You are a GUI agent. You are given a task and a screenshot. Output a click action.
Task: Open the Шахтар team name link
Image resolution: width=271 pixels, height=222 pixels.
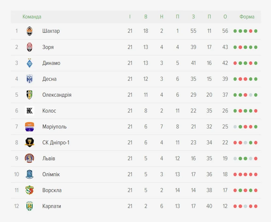click(x=51, y=31)
